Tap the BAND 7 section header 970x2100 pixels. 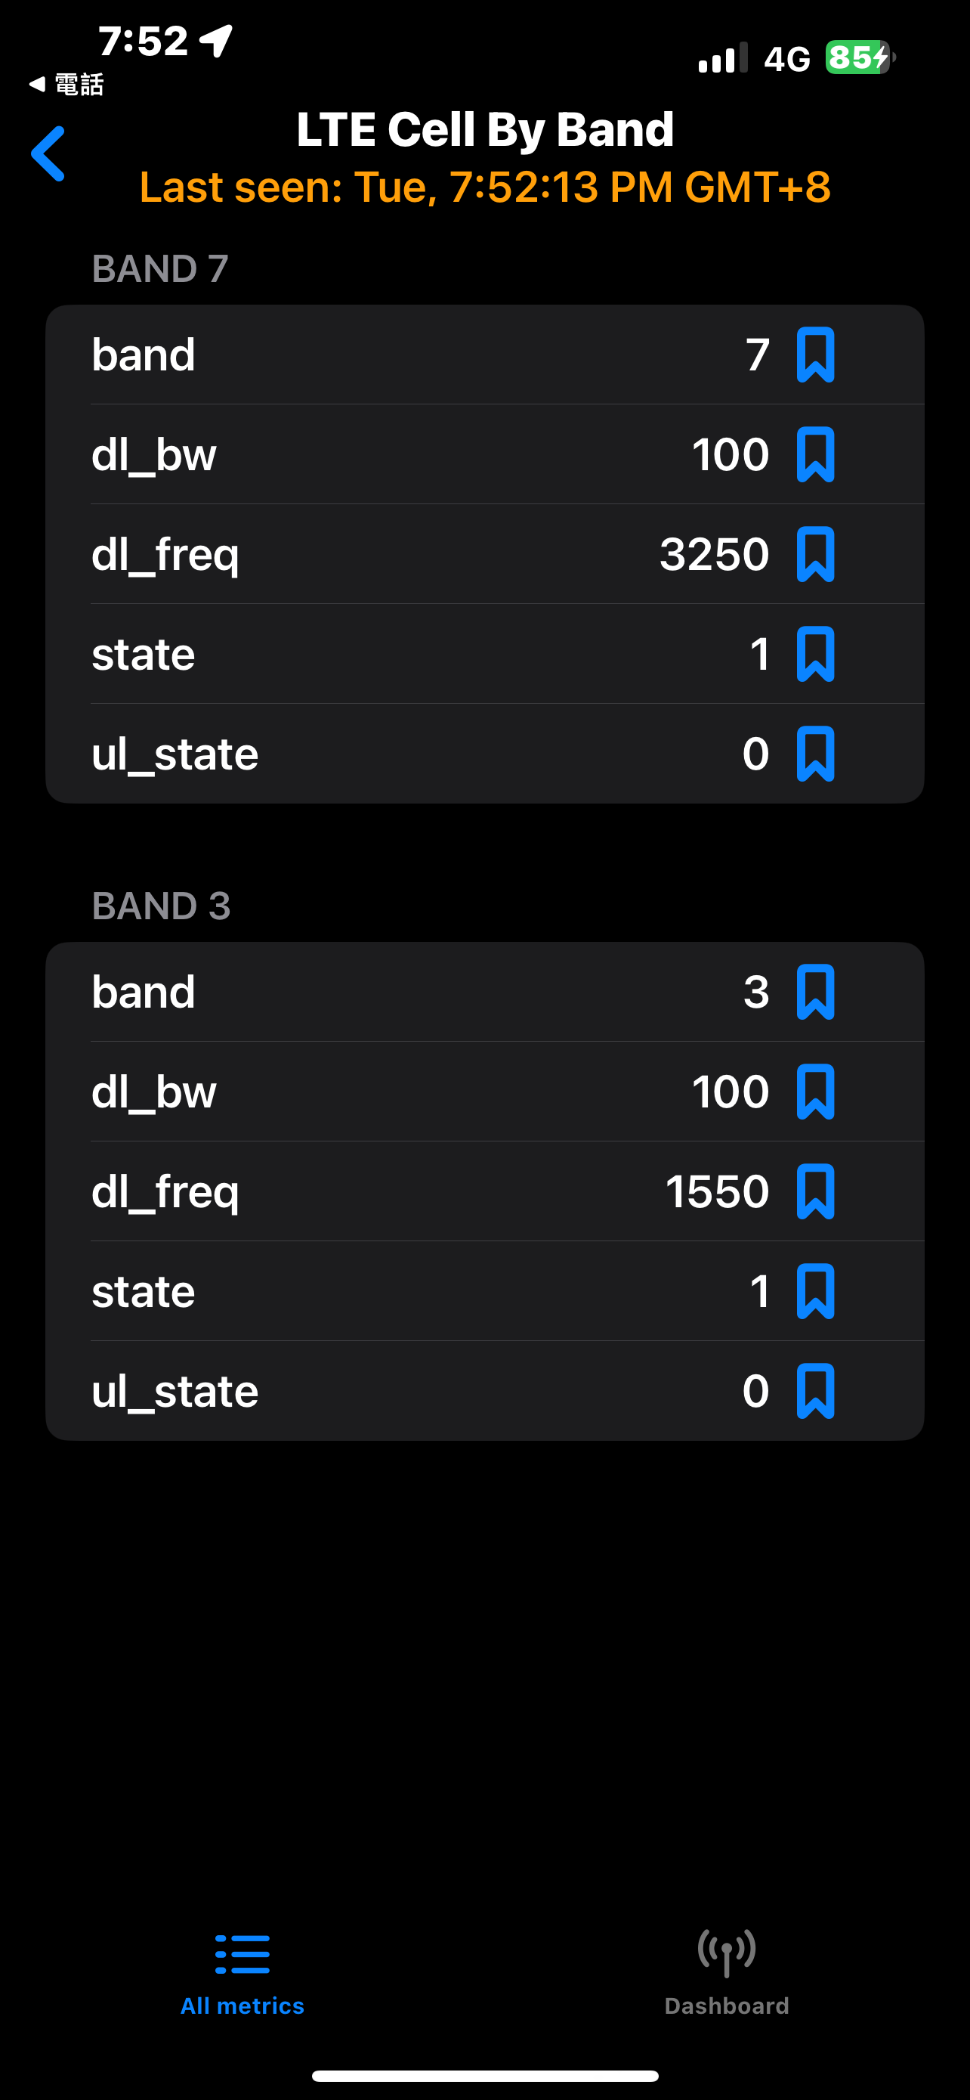[160, 269]
